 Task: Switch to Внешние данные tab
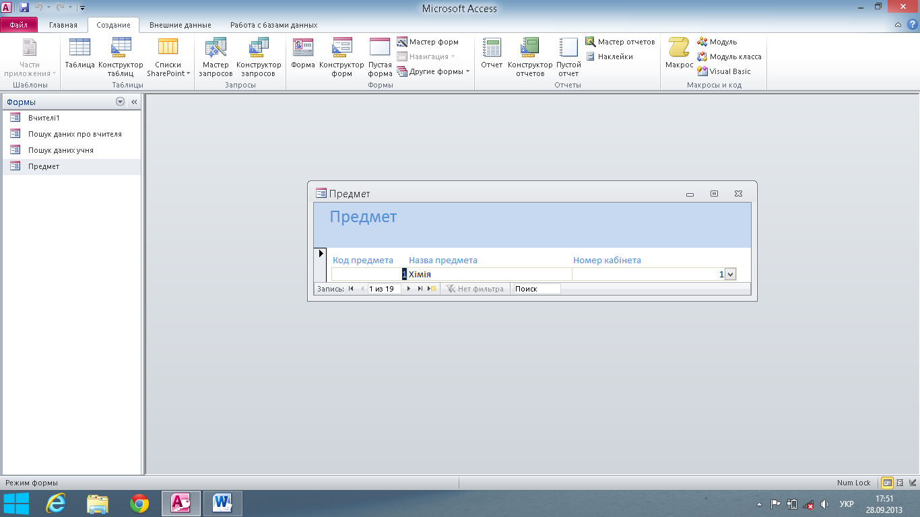180,25
